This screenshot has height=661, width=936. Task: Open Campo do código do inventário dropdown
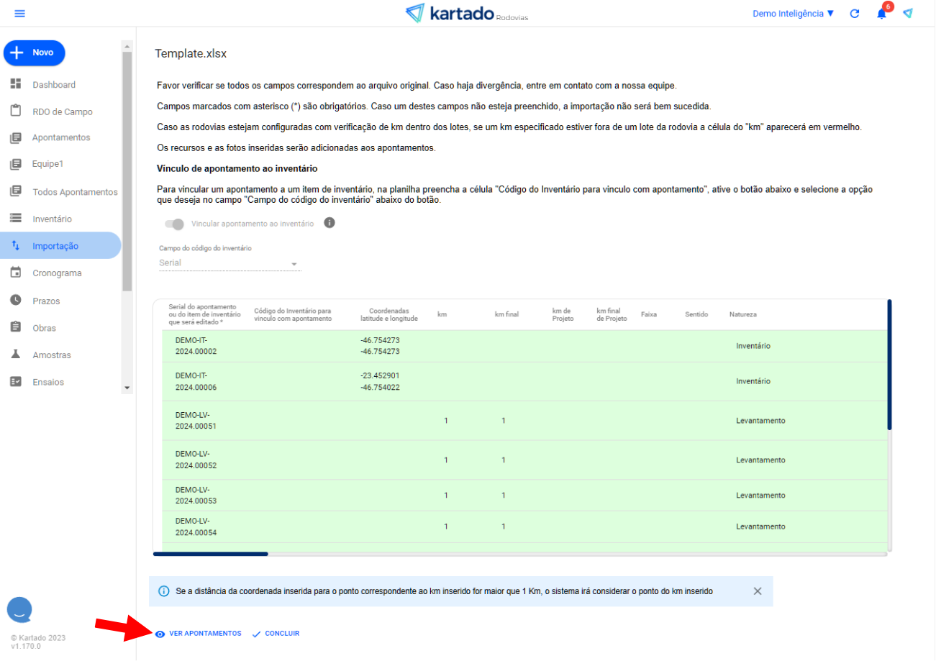click(229, 263)
